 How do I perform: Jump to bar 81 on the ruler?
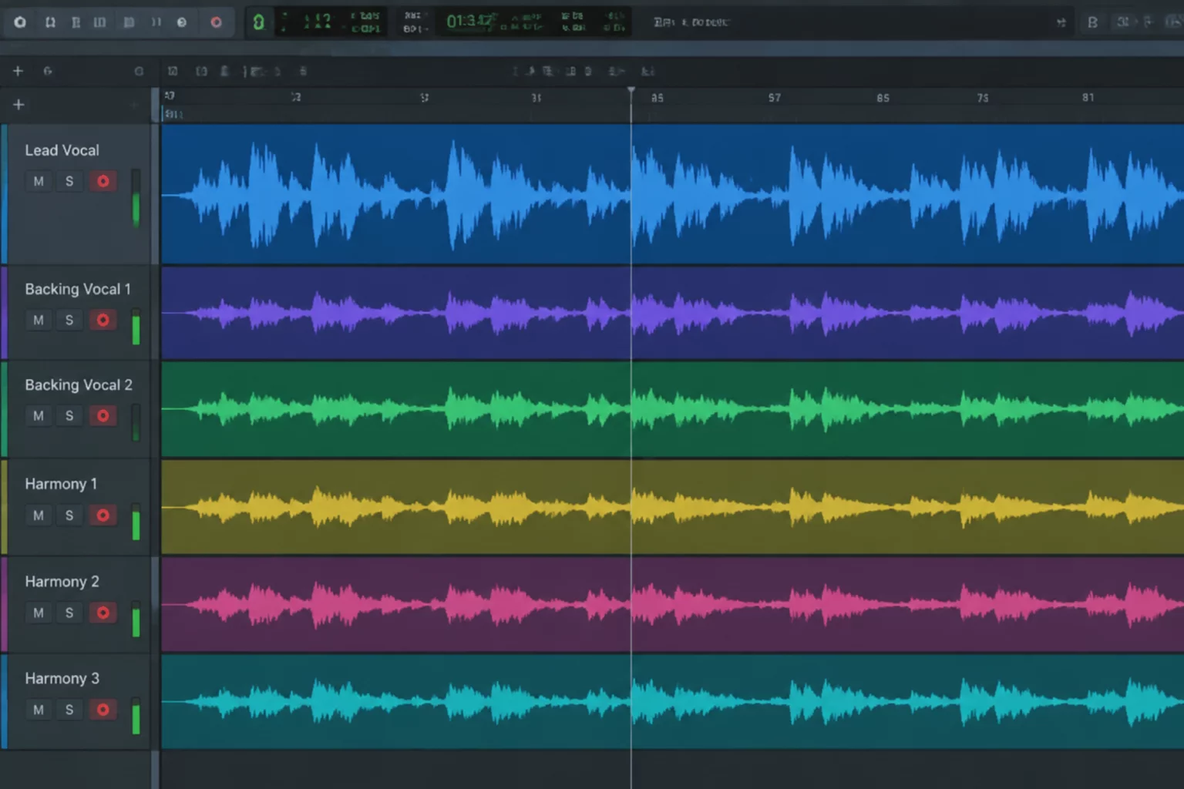click(x=1088, y=98)
